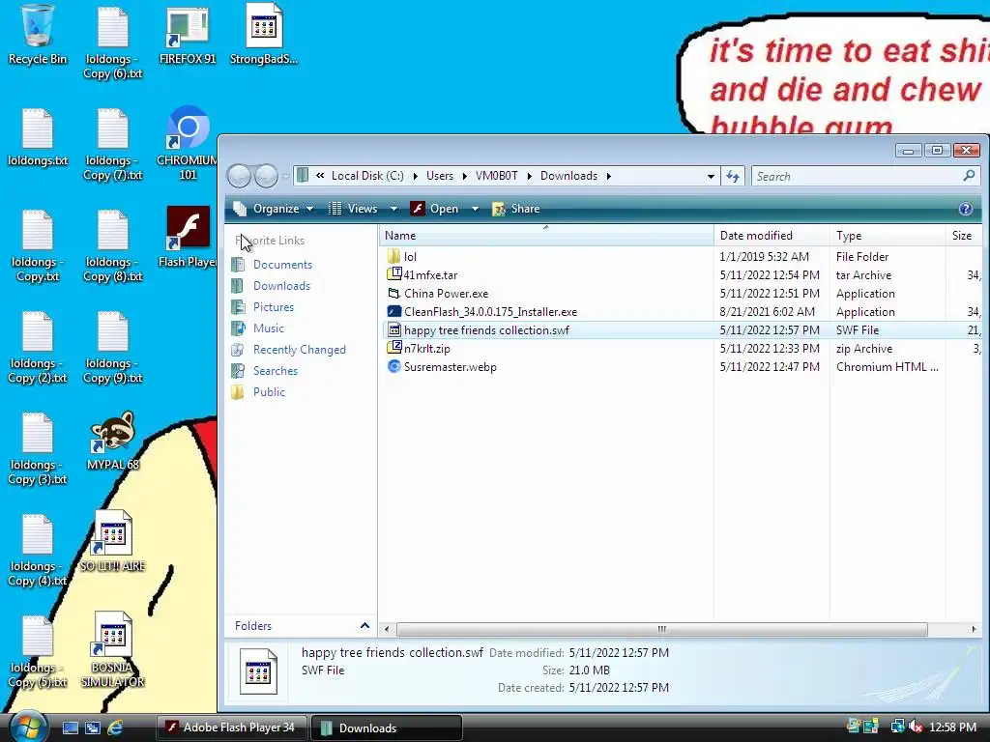This screenshot has height=742, width=990.
Task: Click the horizontal scrollbar thumb
Action: point(661,629)
